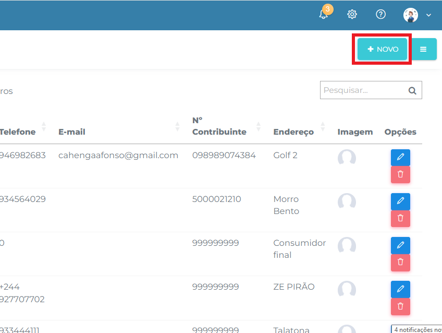Image resolution: width=442 pixels, height=333 pixels.
Task: Focus the Pesquisar search field
Action: [x=371, y=90]
